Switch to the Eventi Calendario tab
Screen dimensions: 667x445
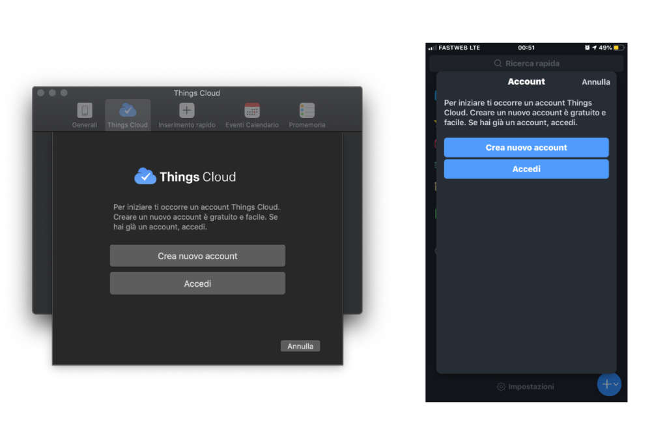tap(252, 115)
